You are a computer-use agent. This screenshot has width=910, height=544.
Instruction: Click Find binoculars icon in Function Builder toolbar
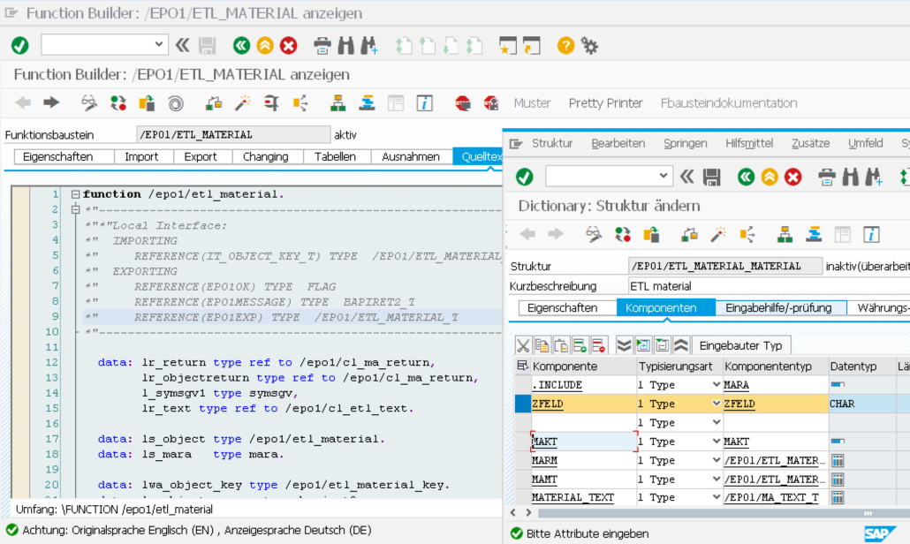(x=346, y=45)
